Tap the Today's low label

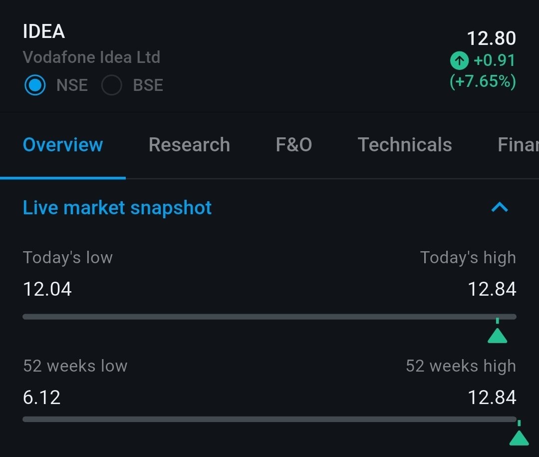coord(68,258)
